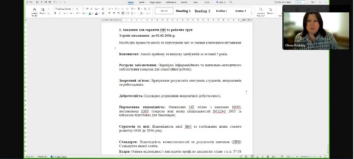
Task: Open the bullet list dropdown
Action: point(112,9)
